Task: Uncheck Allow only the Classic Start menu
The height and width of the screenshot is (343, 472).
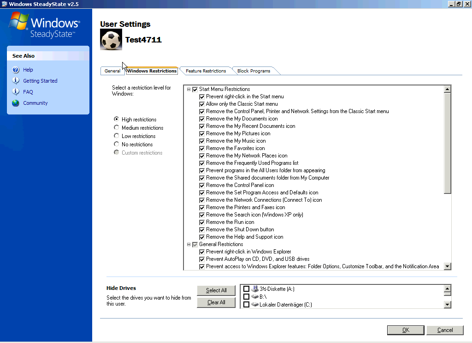Action: 202,104
